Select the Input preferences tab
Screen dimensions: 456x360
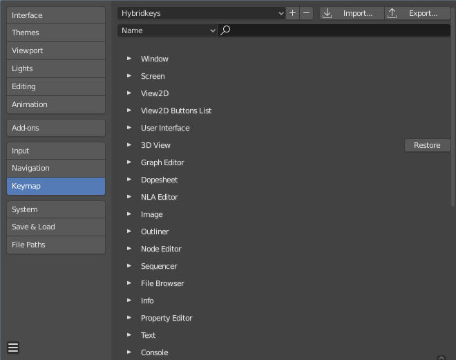(x=56, y=151)
